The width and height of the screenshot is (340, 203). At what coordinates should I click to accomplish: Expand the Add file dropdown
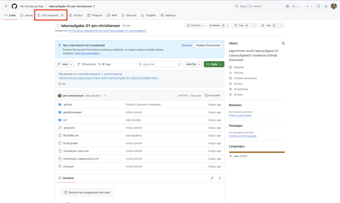(x=193, y=64)
